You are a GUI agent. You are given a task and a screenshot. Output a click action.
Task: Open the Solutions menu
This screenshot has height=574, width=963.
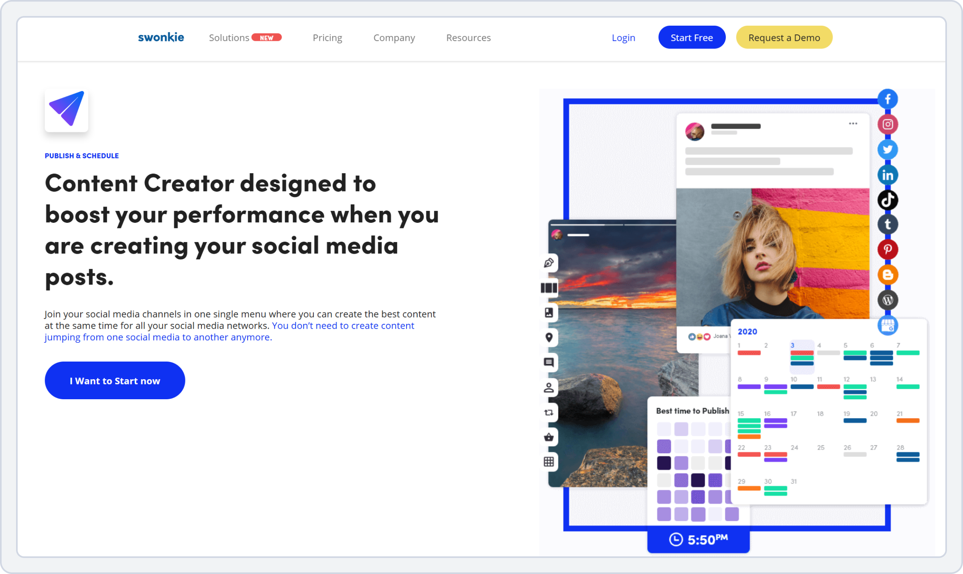pyautogui.click(x=229, y=38)
